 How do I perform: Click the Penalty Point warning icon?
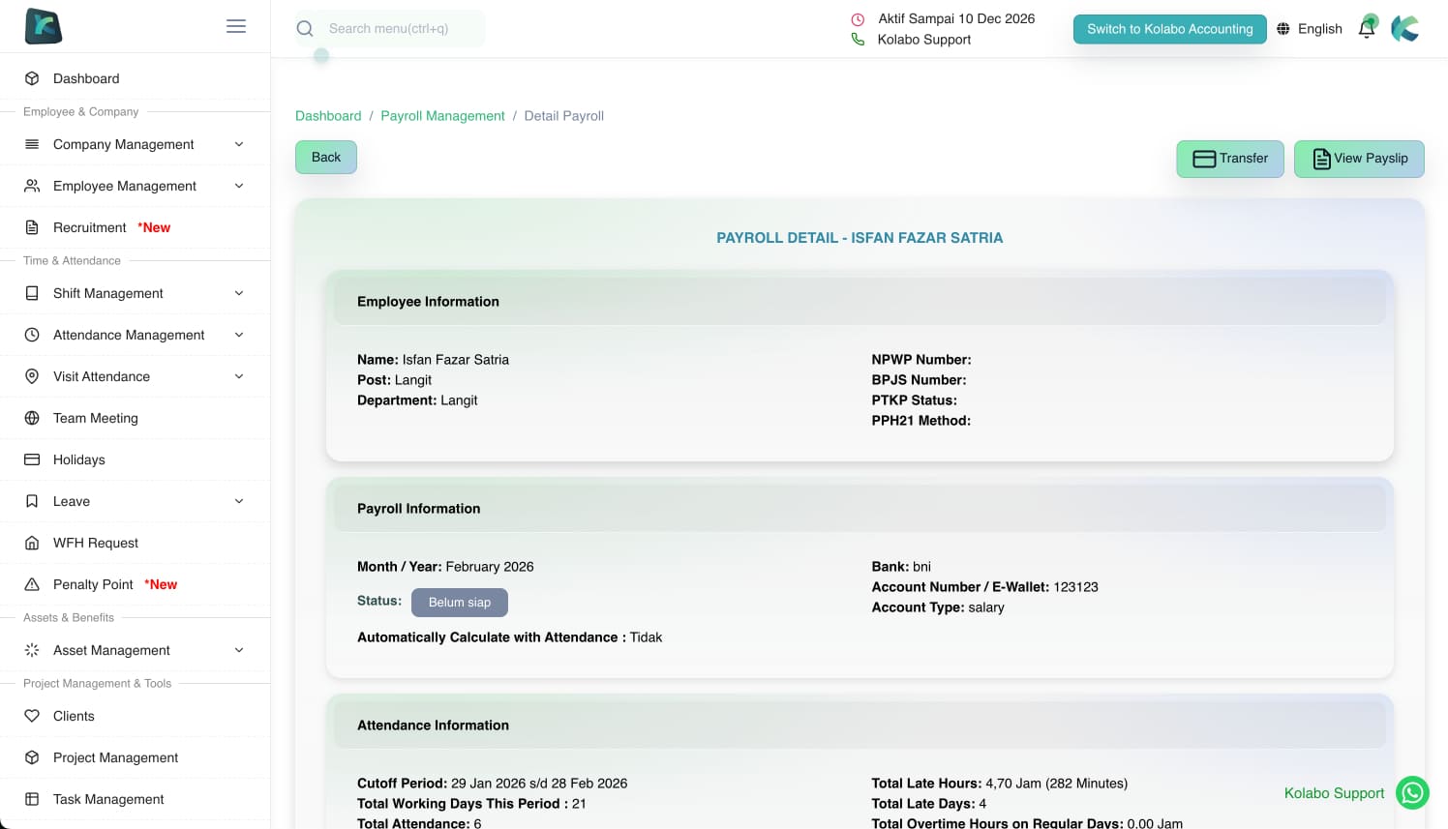click(x=32, y=584)
